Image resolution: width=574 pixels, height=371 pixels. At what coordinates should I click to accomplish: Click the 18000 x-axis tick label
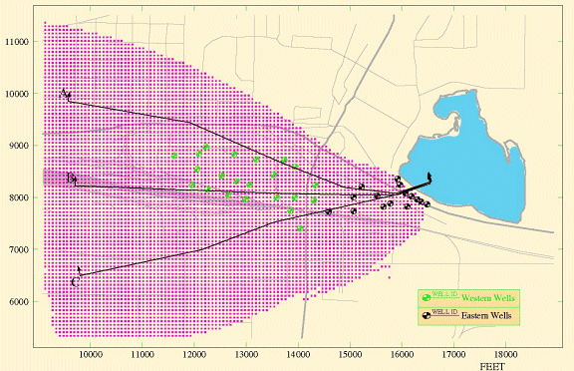point(505,354)
